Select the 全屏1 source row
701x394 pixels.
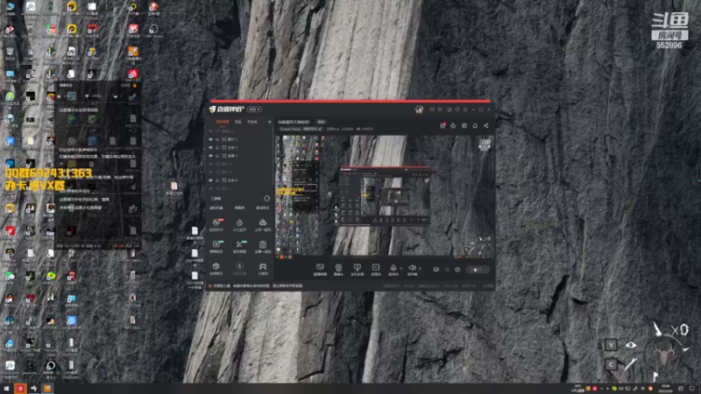[239, 156]
